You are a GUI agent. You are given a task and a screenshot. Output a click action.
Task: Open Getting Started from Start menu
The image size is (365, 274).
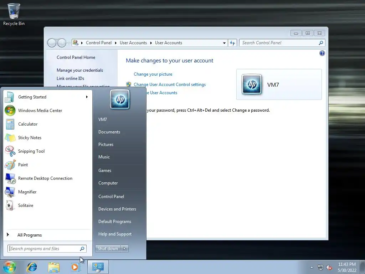click(x=48, y=97)
